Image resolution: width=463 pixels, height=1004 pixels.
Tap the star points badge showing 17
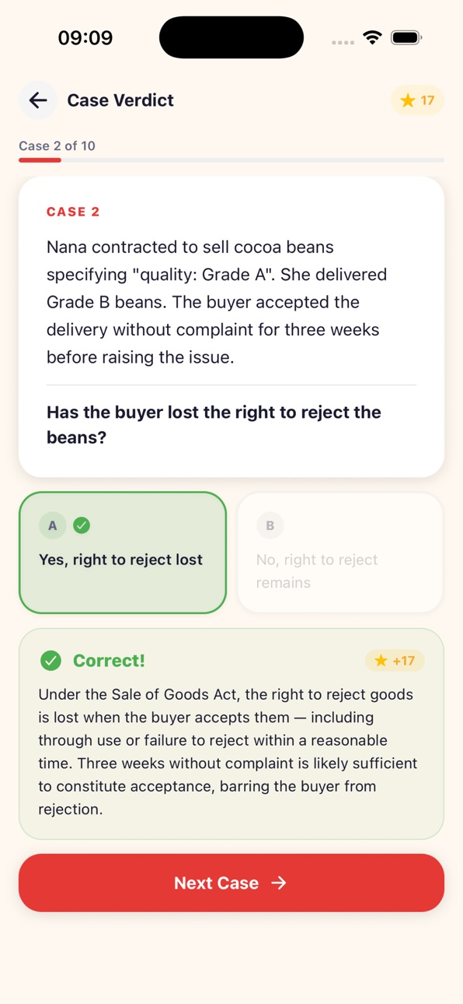click(417, 100)
